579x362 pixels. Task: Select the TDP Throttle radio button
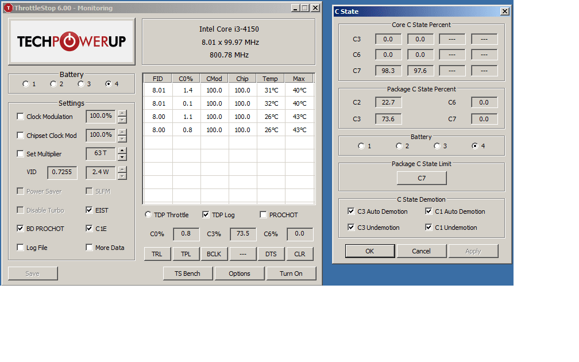click(148, 214)
